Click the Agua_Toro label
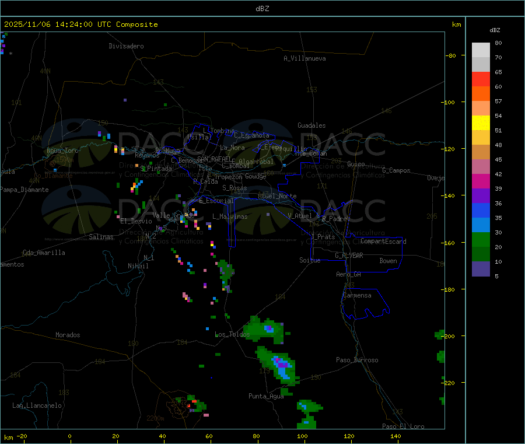Image resolution: width=525 pixels, height=444 pixels. [62, 151]
